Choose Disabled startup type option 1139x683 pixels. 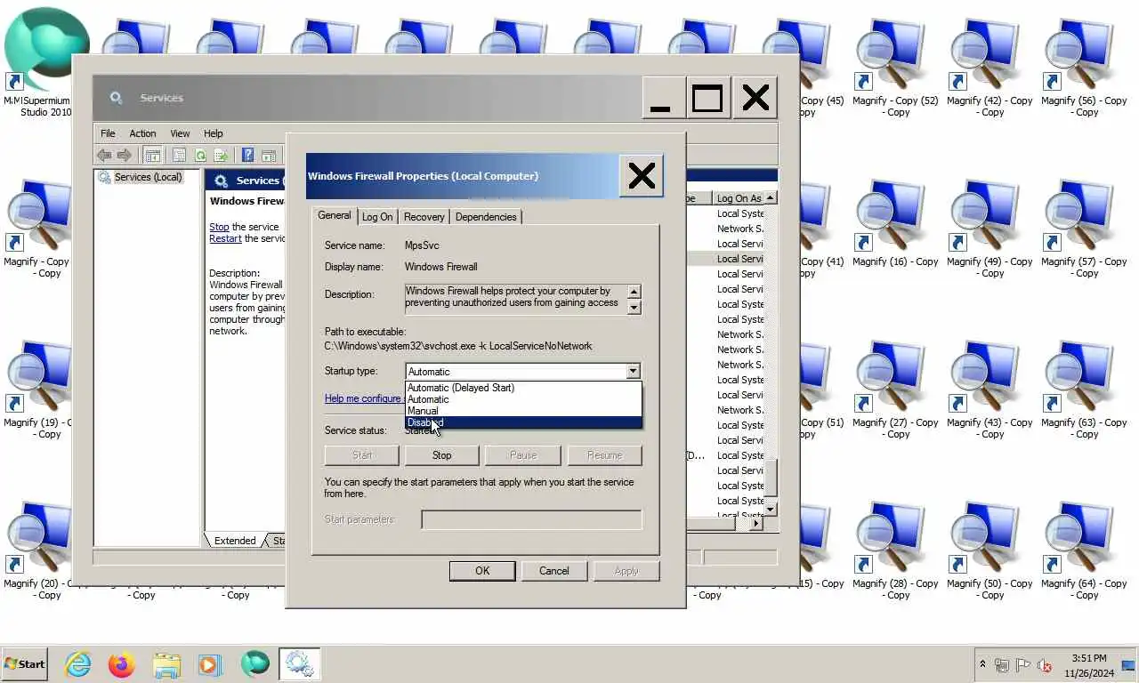pyautogui.click(x=523, y=422)
